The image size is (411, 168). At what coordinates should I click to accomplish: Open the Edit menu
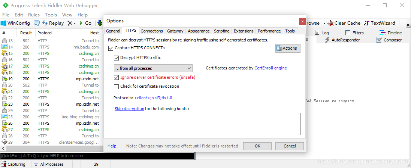pyautogui.click(x=19, y=15)
